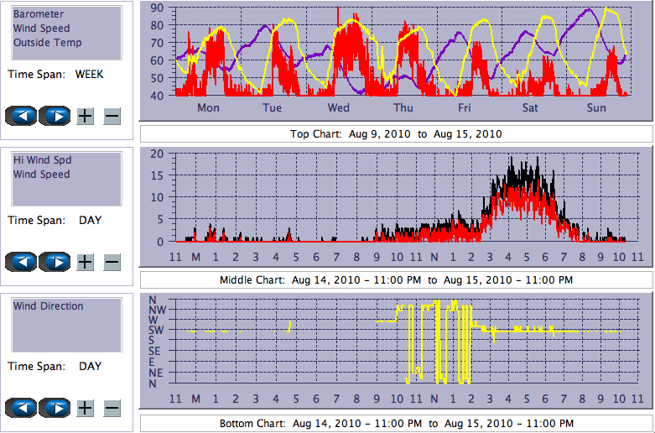
Task: Click the bottom chart's back arrow
Action: coord(22,408)
